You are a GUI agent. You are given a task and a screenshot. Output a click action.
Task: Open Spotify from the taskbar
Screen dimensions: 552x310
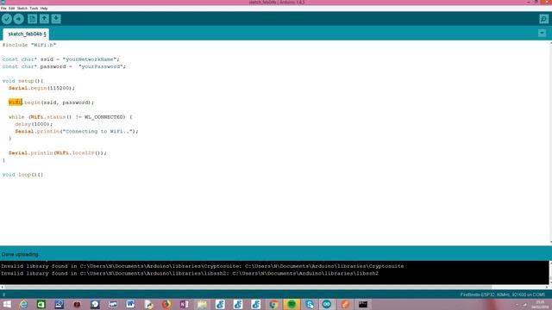click(x=292, y=304)
